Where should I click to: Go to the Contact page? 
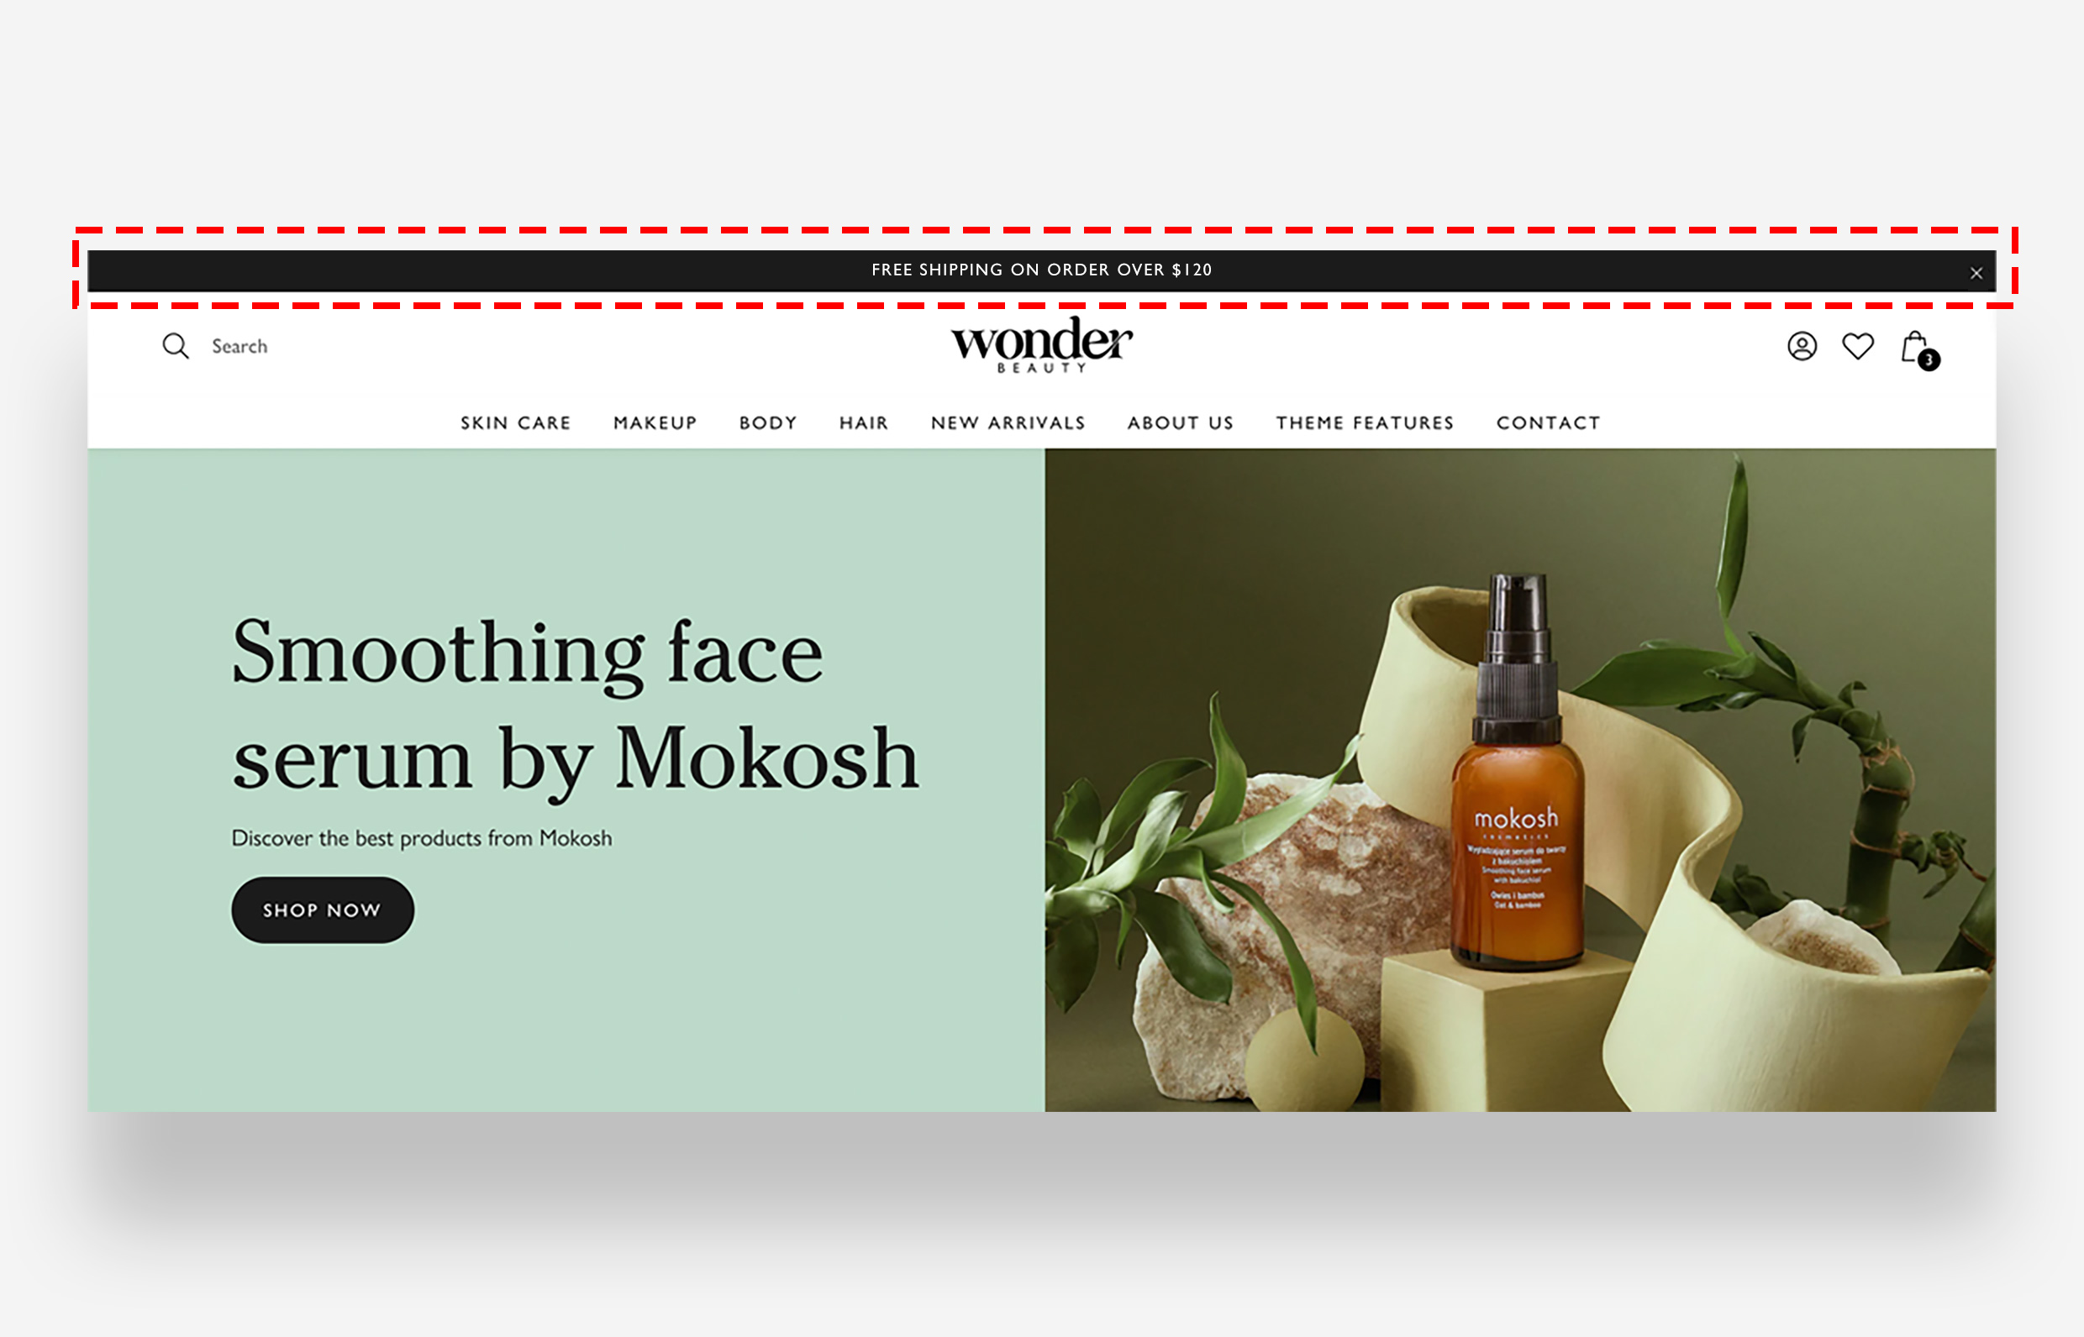point(1547,422)
